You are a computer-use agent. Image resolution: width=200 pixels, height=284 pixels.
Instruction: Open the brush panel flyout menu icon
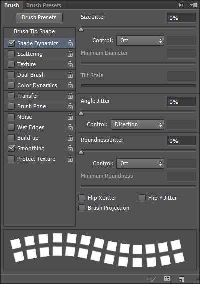click(x=194, y=5)
